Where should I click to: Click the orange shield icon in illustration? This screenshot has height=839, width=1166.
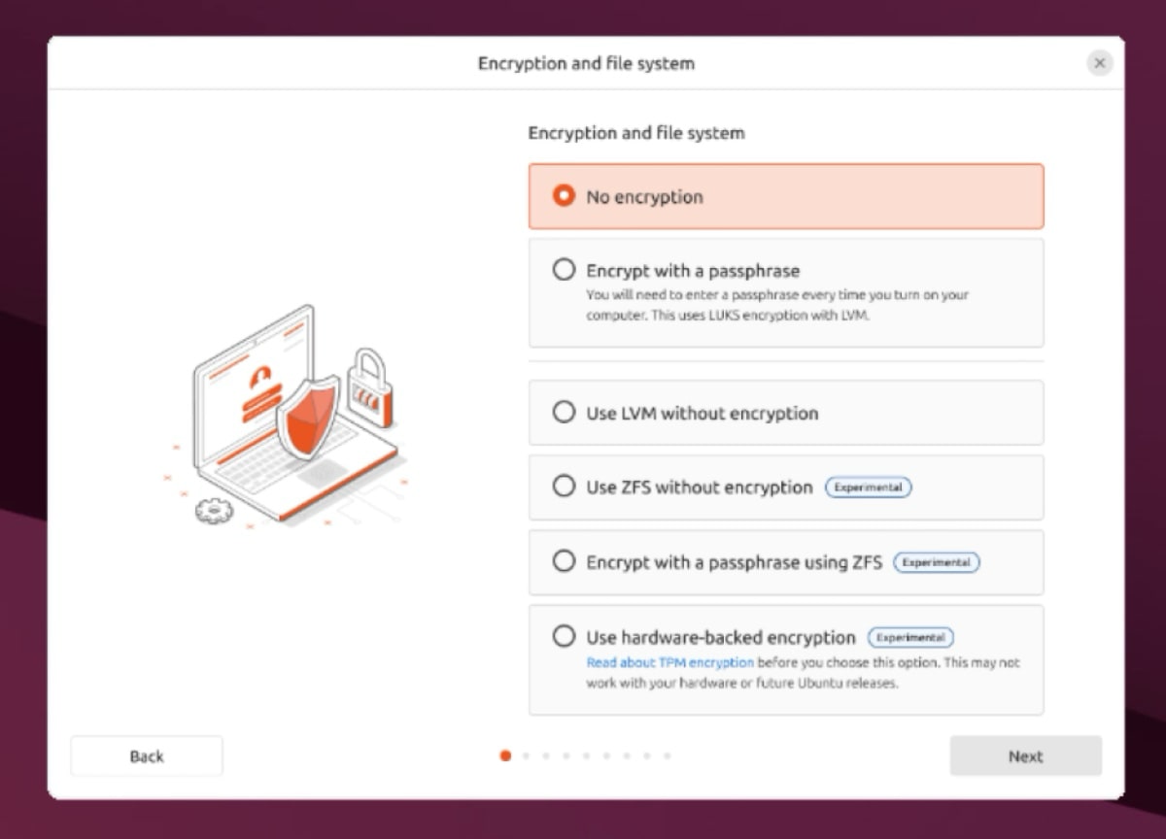pyautogui.click(x=307, y=418)
